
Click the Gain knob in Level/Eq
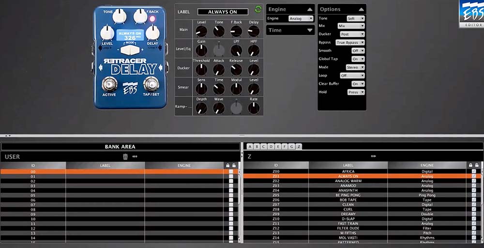point(201,50)
